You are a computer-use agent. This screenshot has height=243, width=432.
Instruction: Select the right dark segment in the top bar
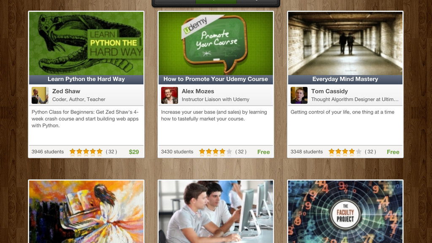tap(256, 1)
